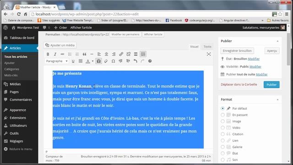Click Modifier les permaliens button
This screenshot has height=165, width=293.
click(x=125, y=34)
